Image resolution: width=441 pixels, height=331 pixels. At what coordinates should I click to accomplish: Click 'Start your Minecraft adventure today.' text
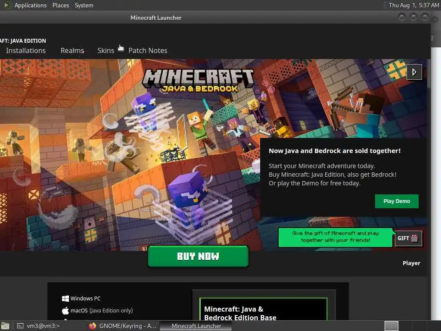(322, 166)
